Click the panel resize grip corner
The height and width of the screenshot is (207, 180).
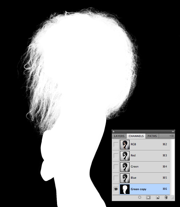pos(173,198)
